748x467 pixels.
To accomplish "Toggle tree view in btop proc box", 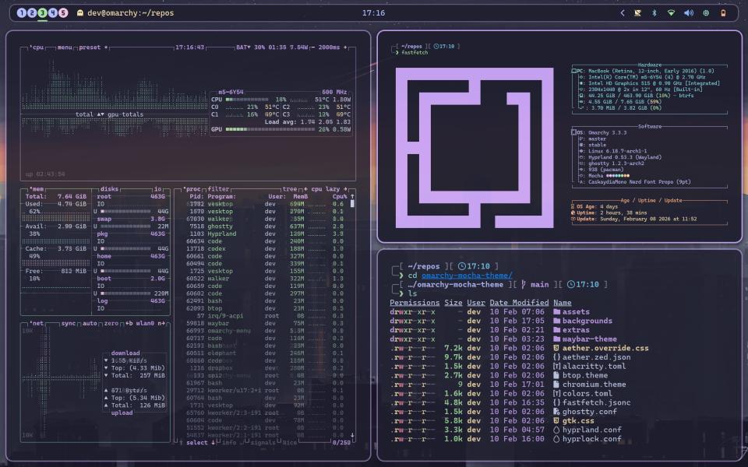I will click(289, 189).
